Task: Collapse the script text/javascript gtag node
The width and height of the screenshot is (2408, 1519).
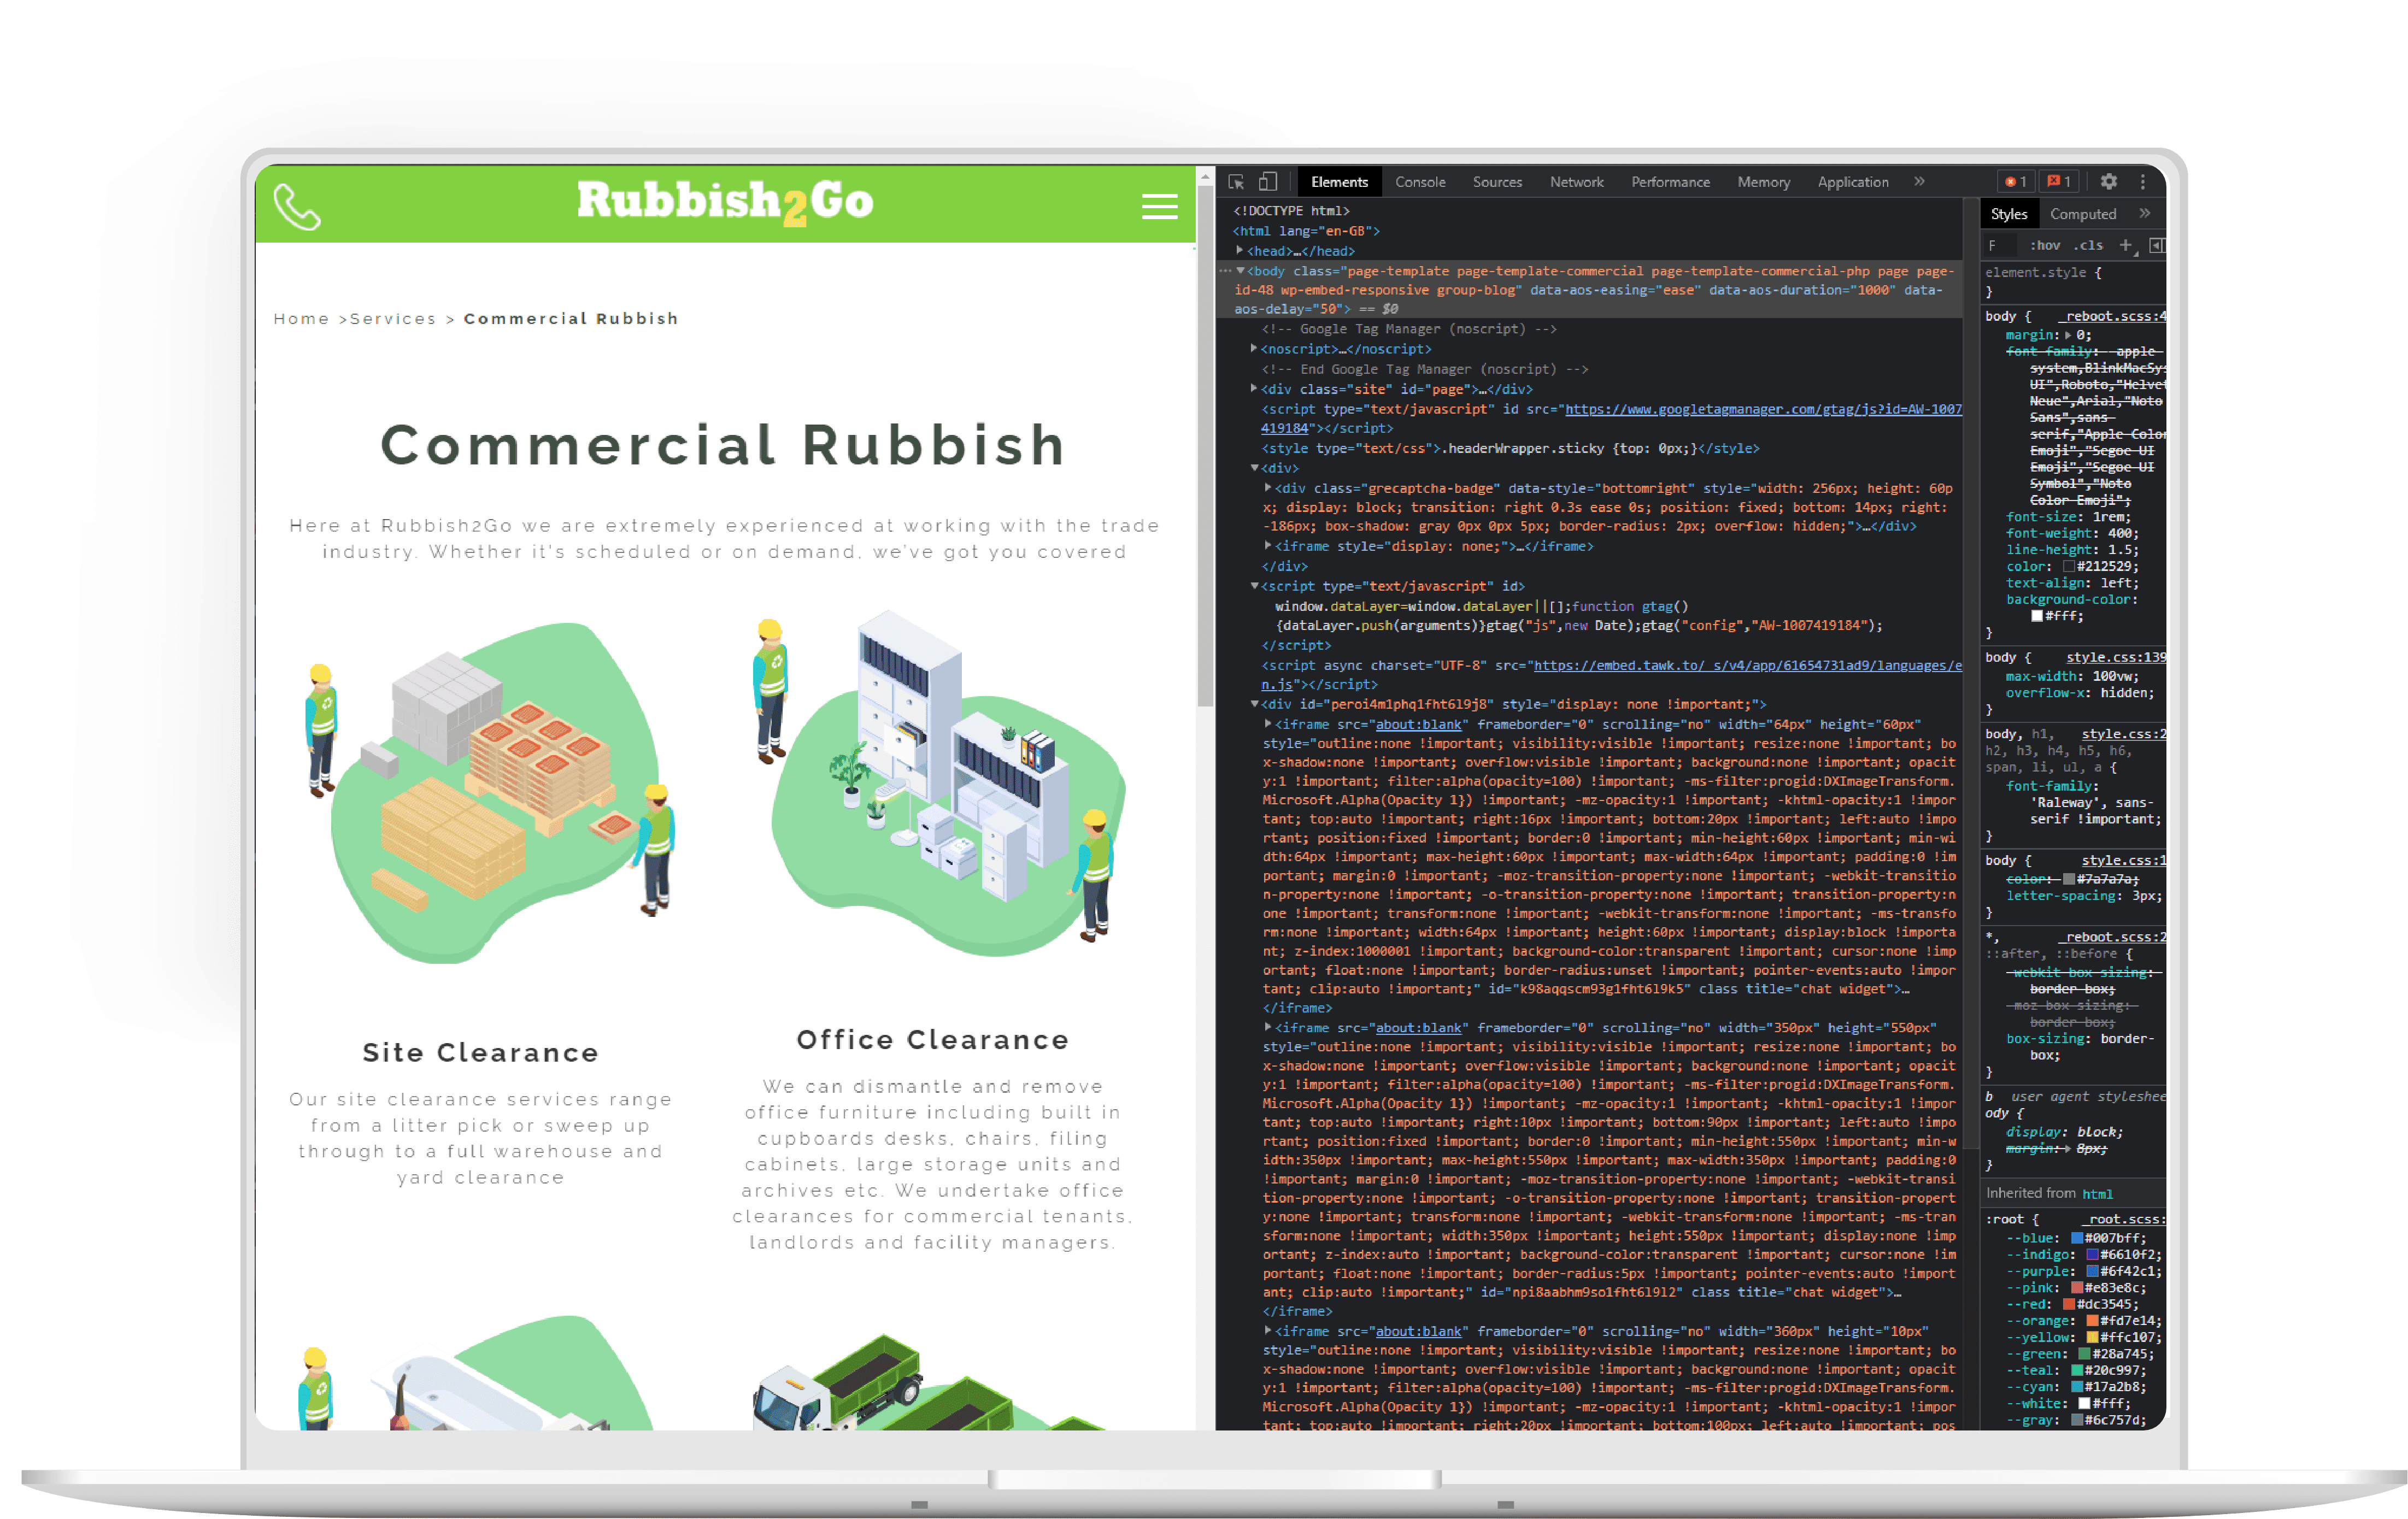Action: (1254, 586)
